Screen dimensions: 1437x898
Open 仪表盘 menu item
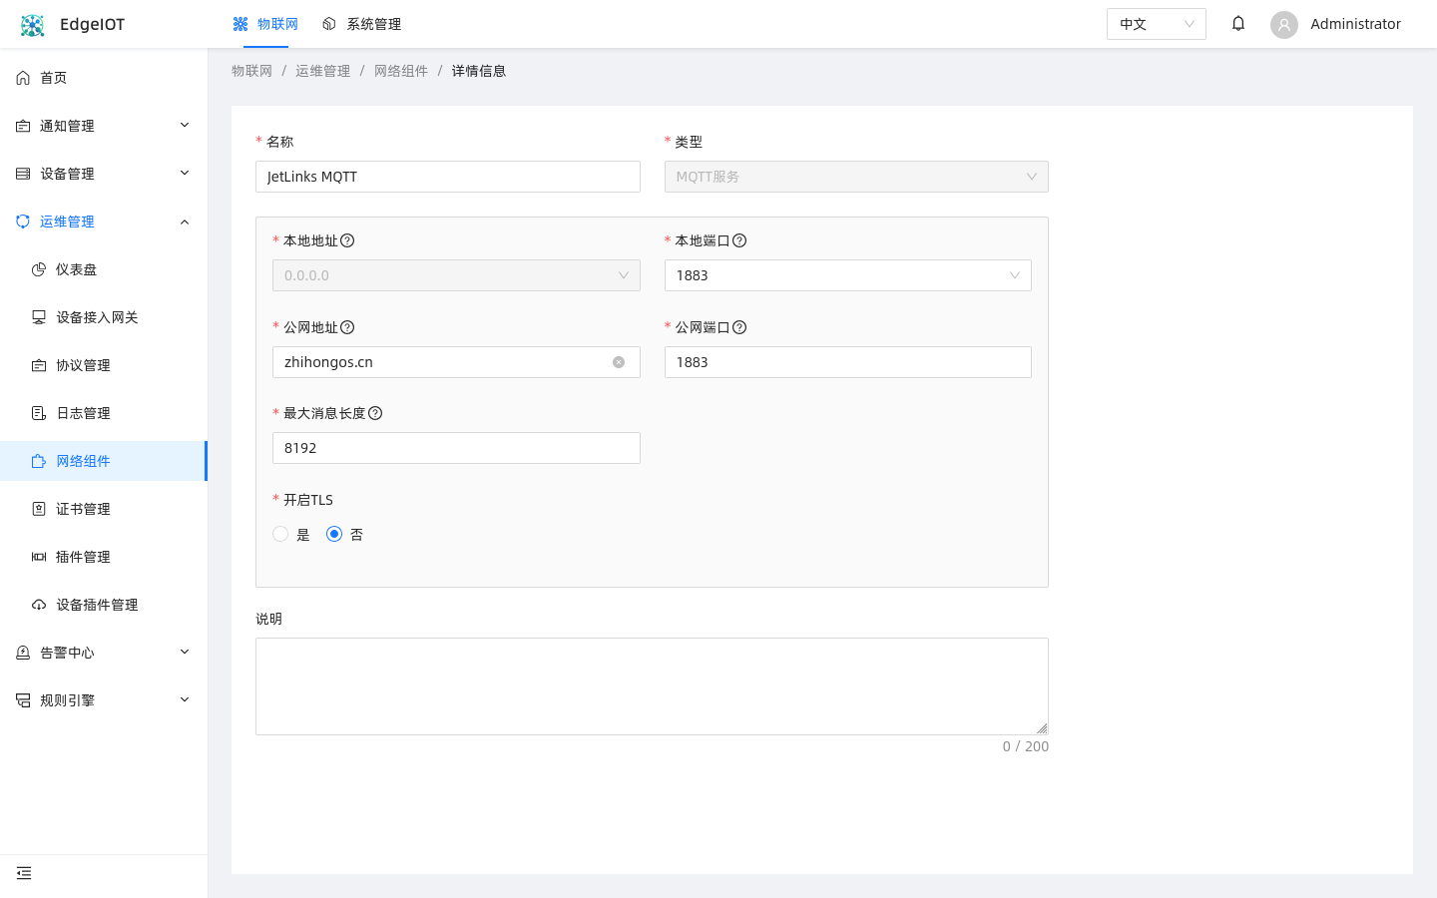[x=104, y=269]
